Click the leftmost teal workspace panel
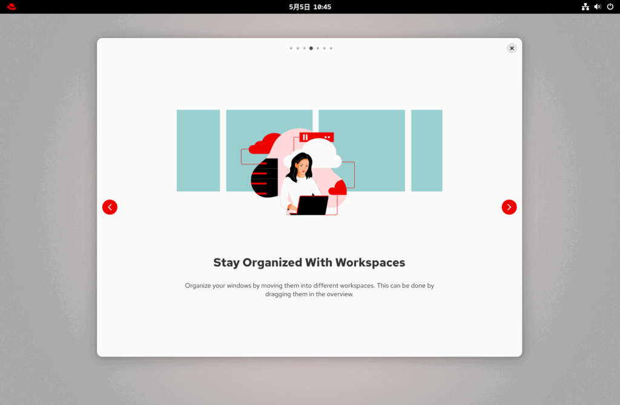The width and height of the screenshot is (620, 405). click(x=198, y=150)
